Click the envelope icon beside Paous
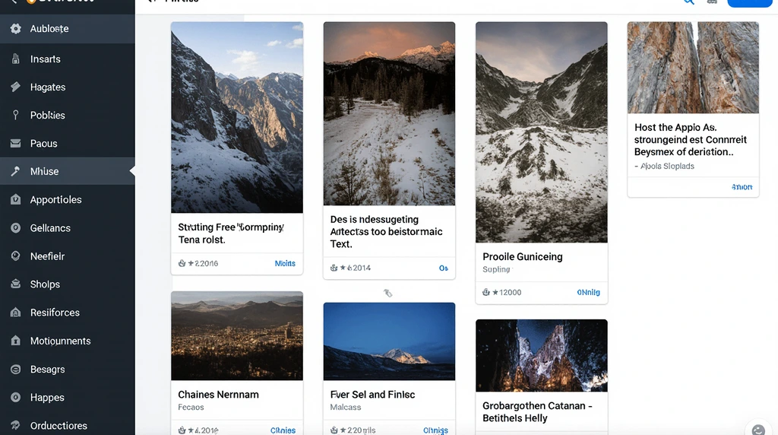The height and width of the screenshot is (435, 778). coord(15,144)
